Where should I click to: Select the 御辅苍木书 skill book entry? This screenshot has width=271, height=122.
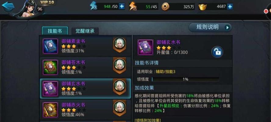(86, 67)
